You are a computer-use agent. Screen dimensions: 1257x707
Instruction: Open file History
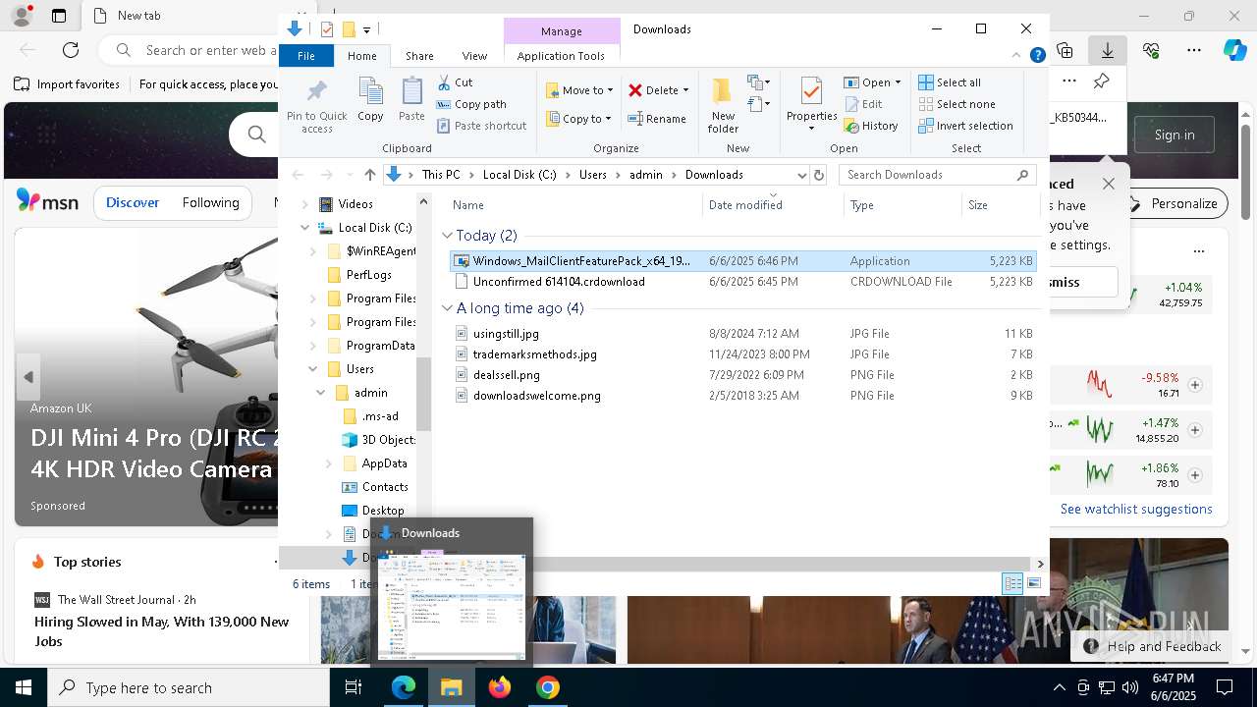point(871,126)
